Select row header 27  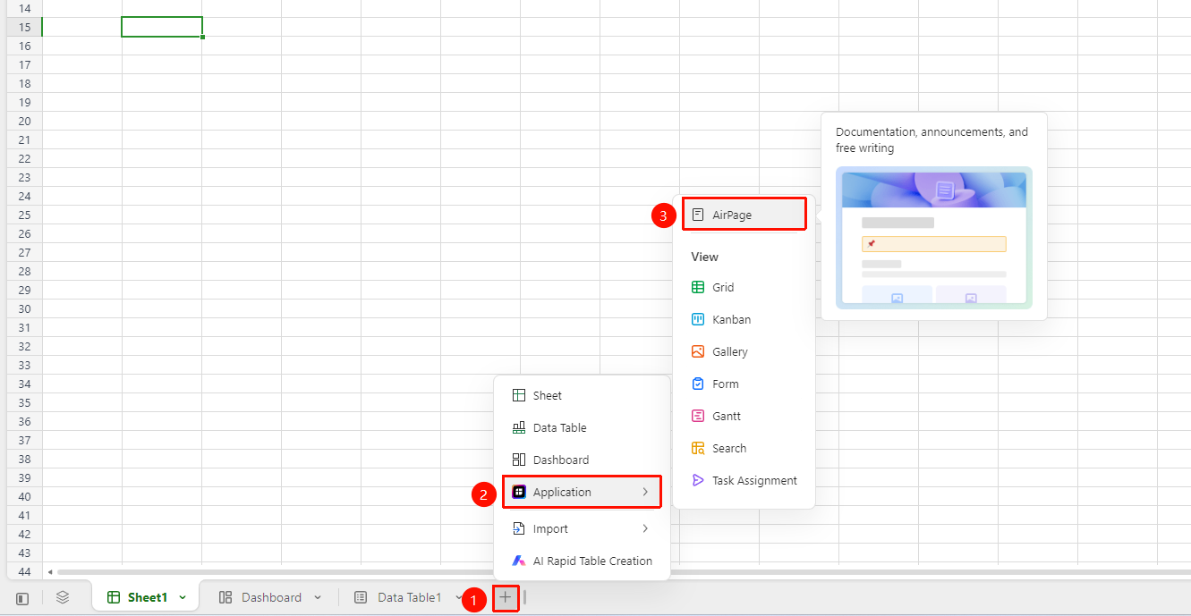click(x=24, y=252)
